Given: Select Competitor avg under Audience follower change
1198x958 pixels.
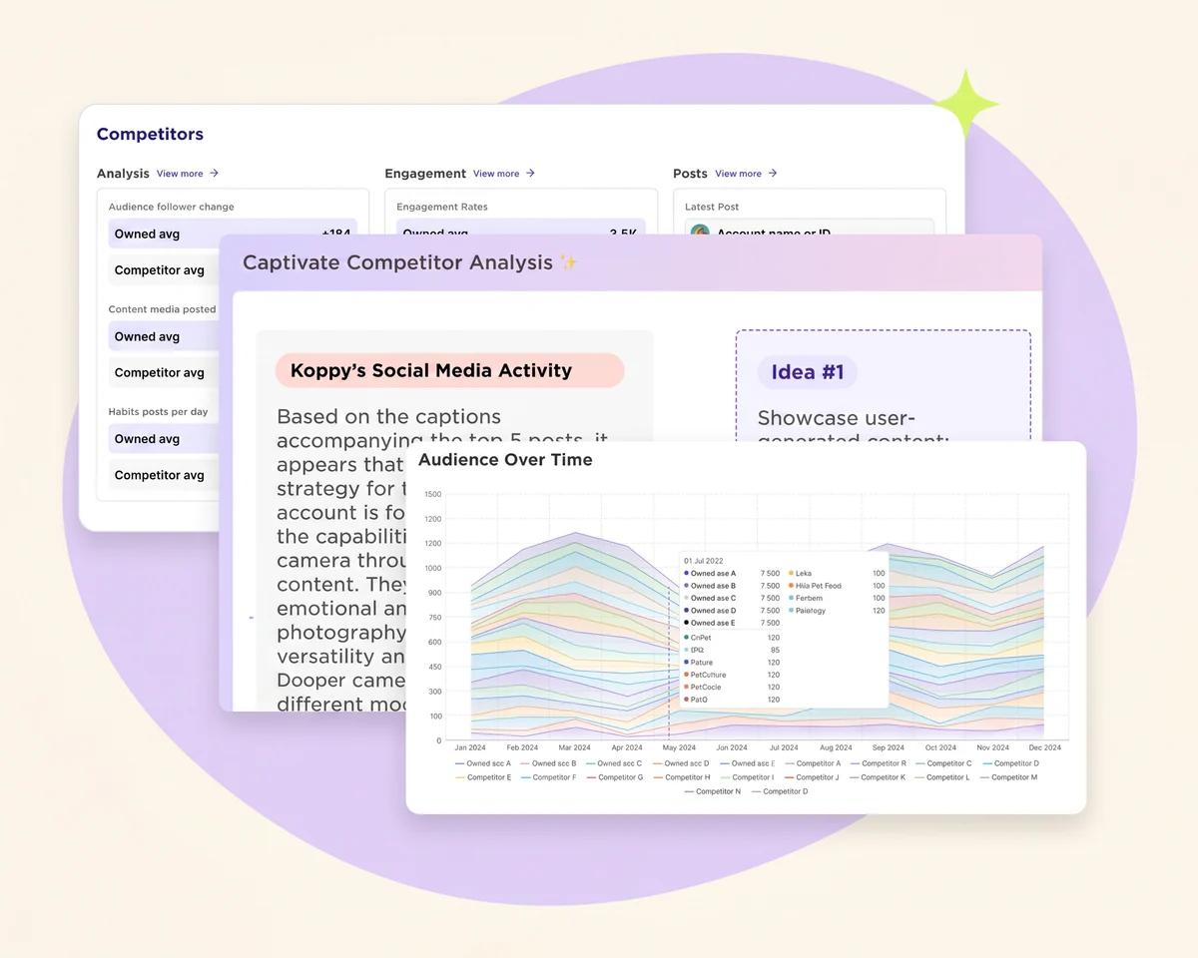Looking at the screenshot, I should 163,270.
